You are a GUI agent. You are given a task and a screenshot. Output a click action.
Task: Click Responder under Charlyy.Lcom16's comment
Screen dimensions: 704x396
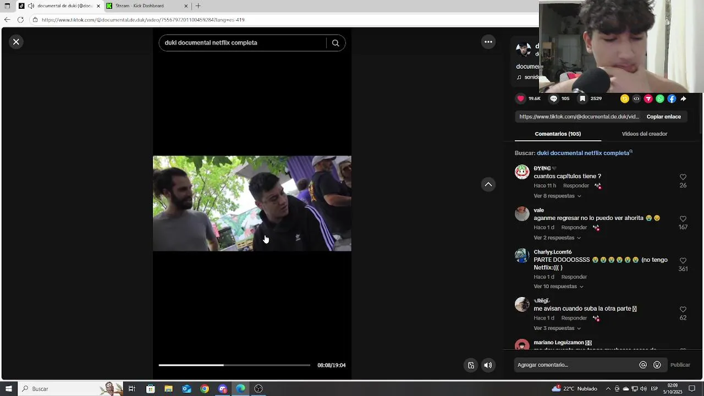[574, 277]
